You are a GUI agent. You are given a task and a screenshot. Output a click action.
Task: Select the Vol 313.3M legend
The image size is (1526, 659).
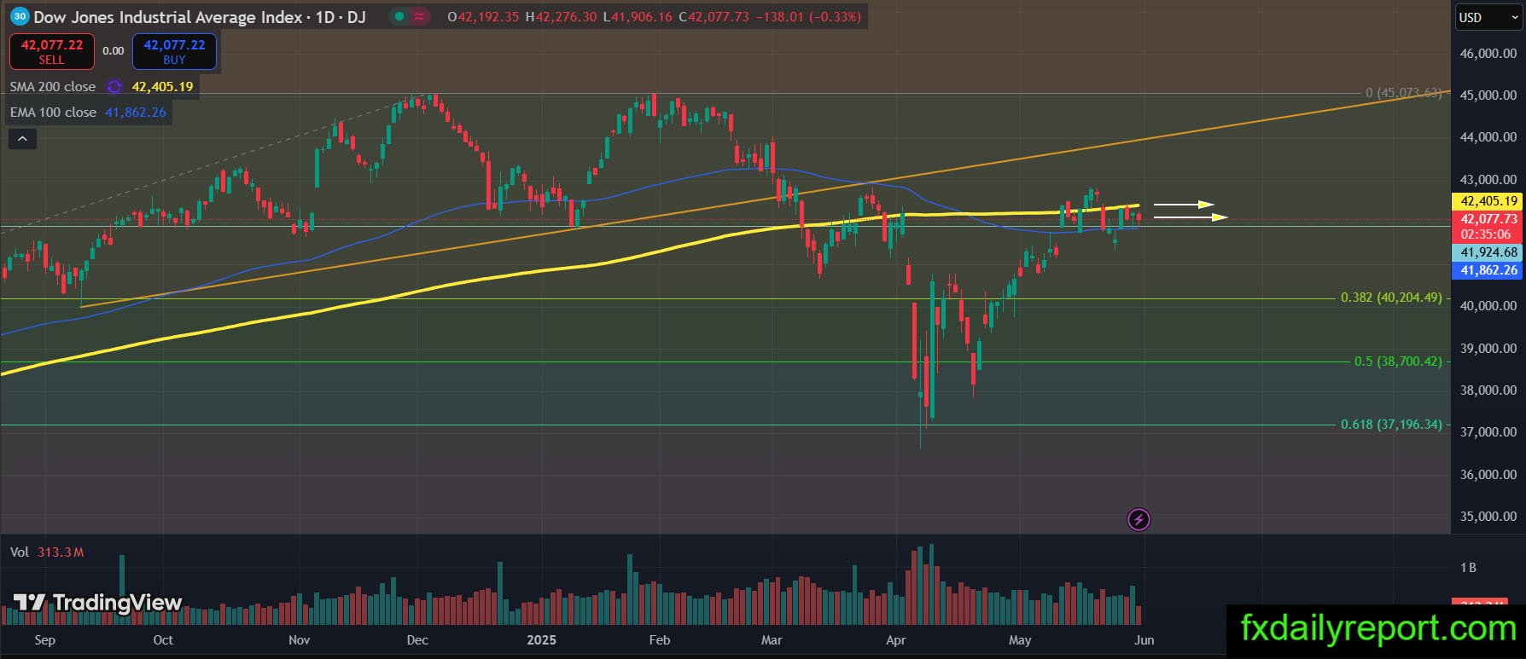pyautogui.click(x=47, y=552)
